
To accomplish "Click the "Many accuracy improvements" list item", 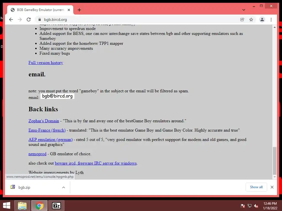I will pos(66,48).
